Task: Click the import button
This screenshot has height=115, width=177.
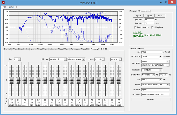Action: point(138,16)
